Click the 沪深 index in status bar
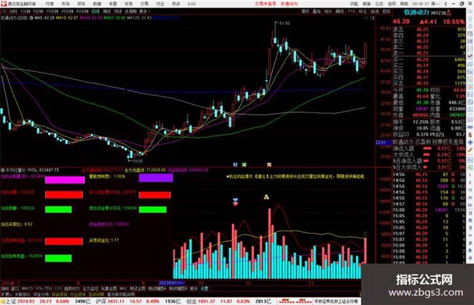 coord(100,301)
